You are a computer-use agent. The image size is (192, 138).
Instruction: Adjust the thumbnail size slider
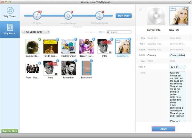pyautogui.click(x=91, y=32)
